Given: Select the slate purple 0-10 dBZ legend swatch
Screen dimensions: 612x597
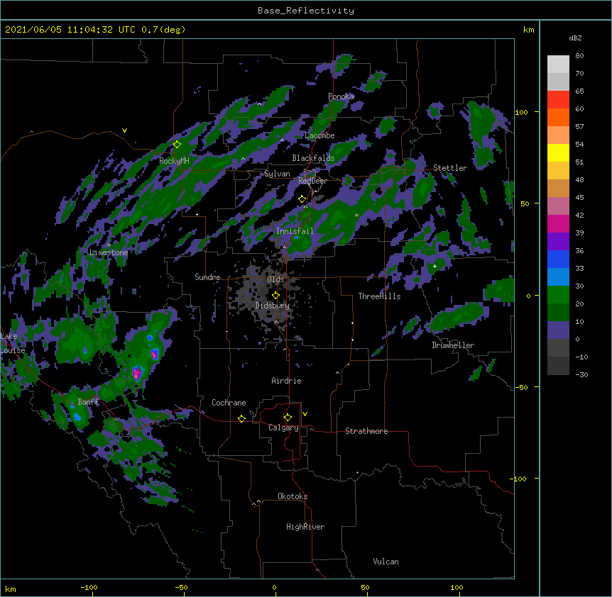Looking at the screenshot, I should 558,330.
